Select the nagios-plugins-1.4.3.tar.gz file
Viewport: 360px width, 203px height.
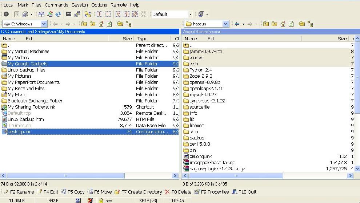point(217,169)
